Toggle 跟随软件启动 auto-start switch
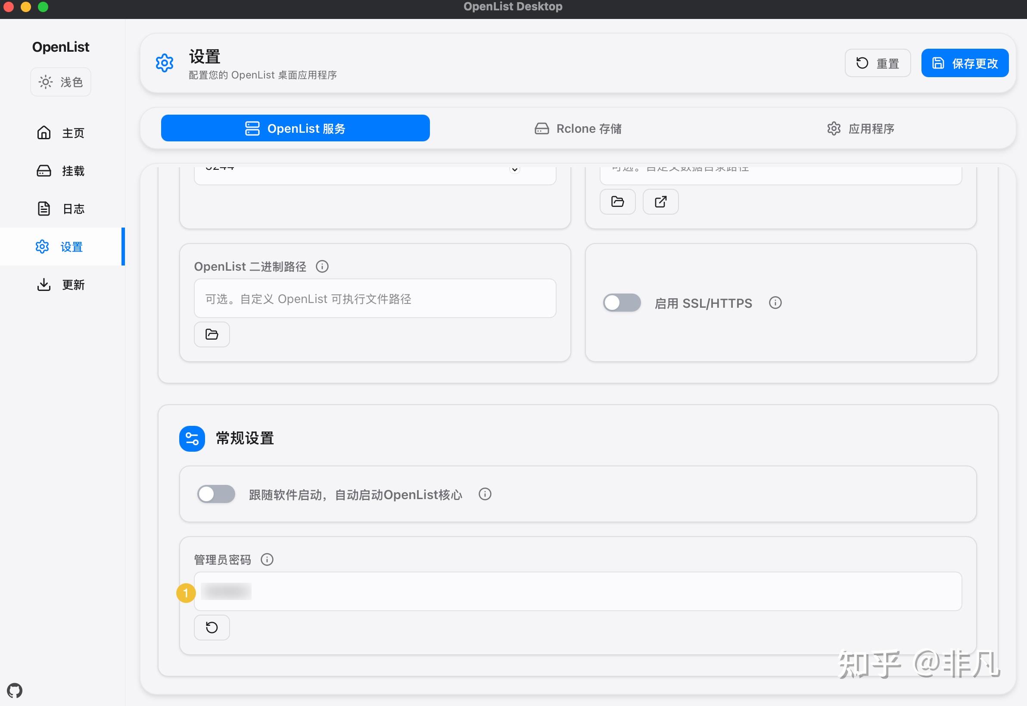The height and width of the screenshot is (706, 1027). coord(216,494)
